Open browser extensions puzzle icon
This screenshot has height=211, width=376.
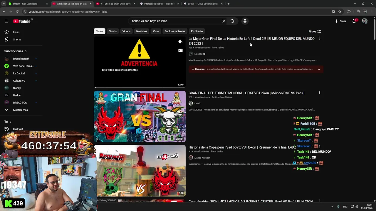pos(349,12)
